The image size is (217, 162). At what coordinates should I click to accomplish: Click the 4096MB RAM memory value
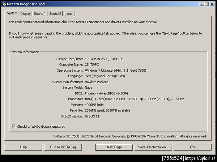94,105
